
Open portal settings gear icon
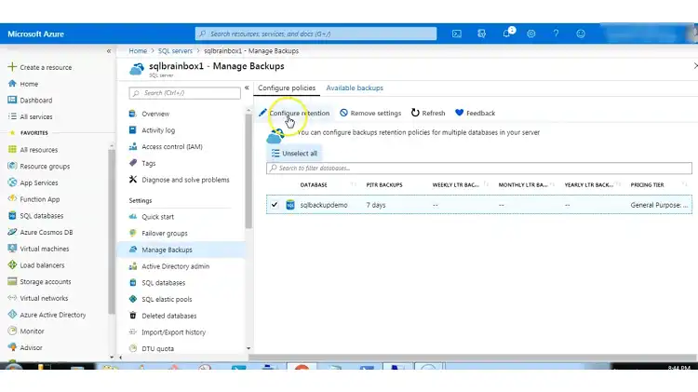pyautogui.click(x=531, y=34)
